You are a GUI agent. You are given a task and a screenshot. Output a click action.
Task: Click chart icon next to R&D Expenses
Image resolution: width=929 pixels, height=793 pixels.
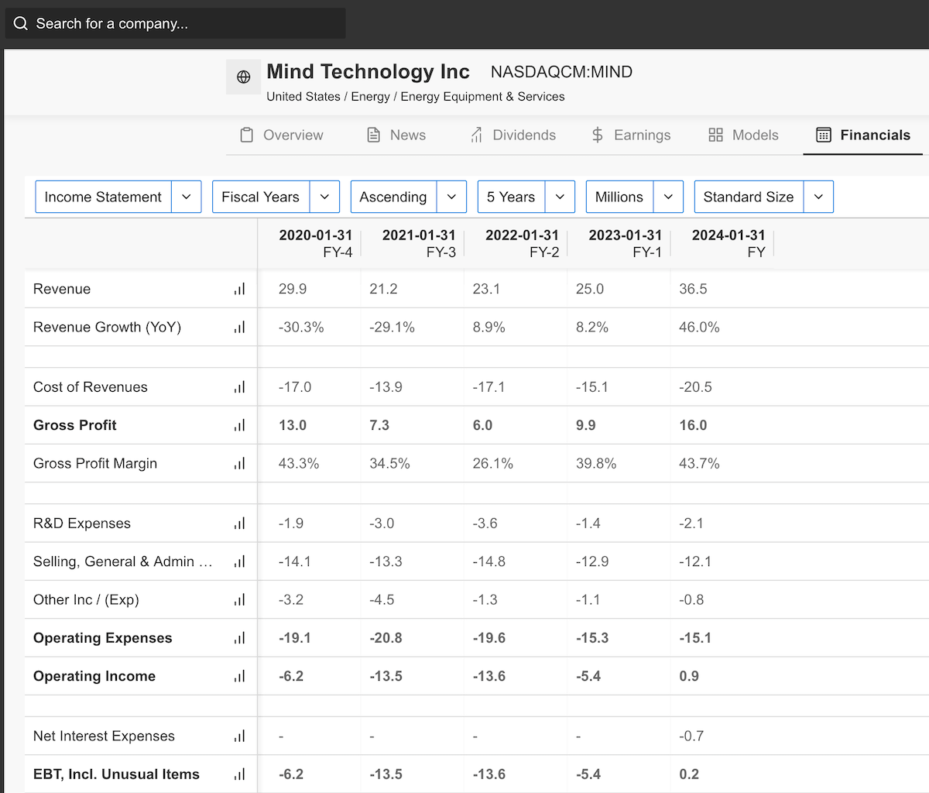coord(239,524)
